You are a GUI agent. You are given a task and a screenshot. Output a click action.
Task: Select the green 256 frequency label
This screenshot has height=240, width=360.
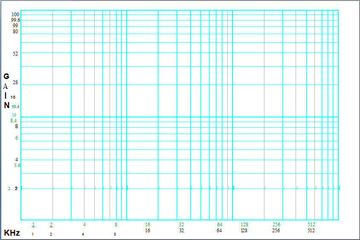pyautogui.click(x=276, y=225)
